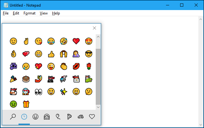Click the emoji panel scroll down arrow
204x128 pixels.
(x=98, y=107)
